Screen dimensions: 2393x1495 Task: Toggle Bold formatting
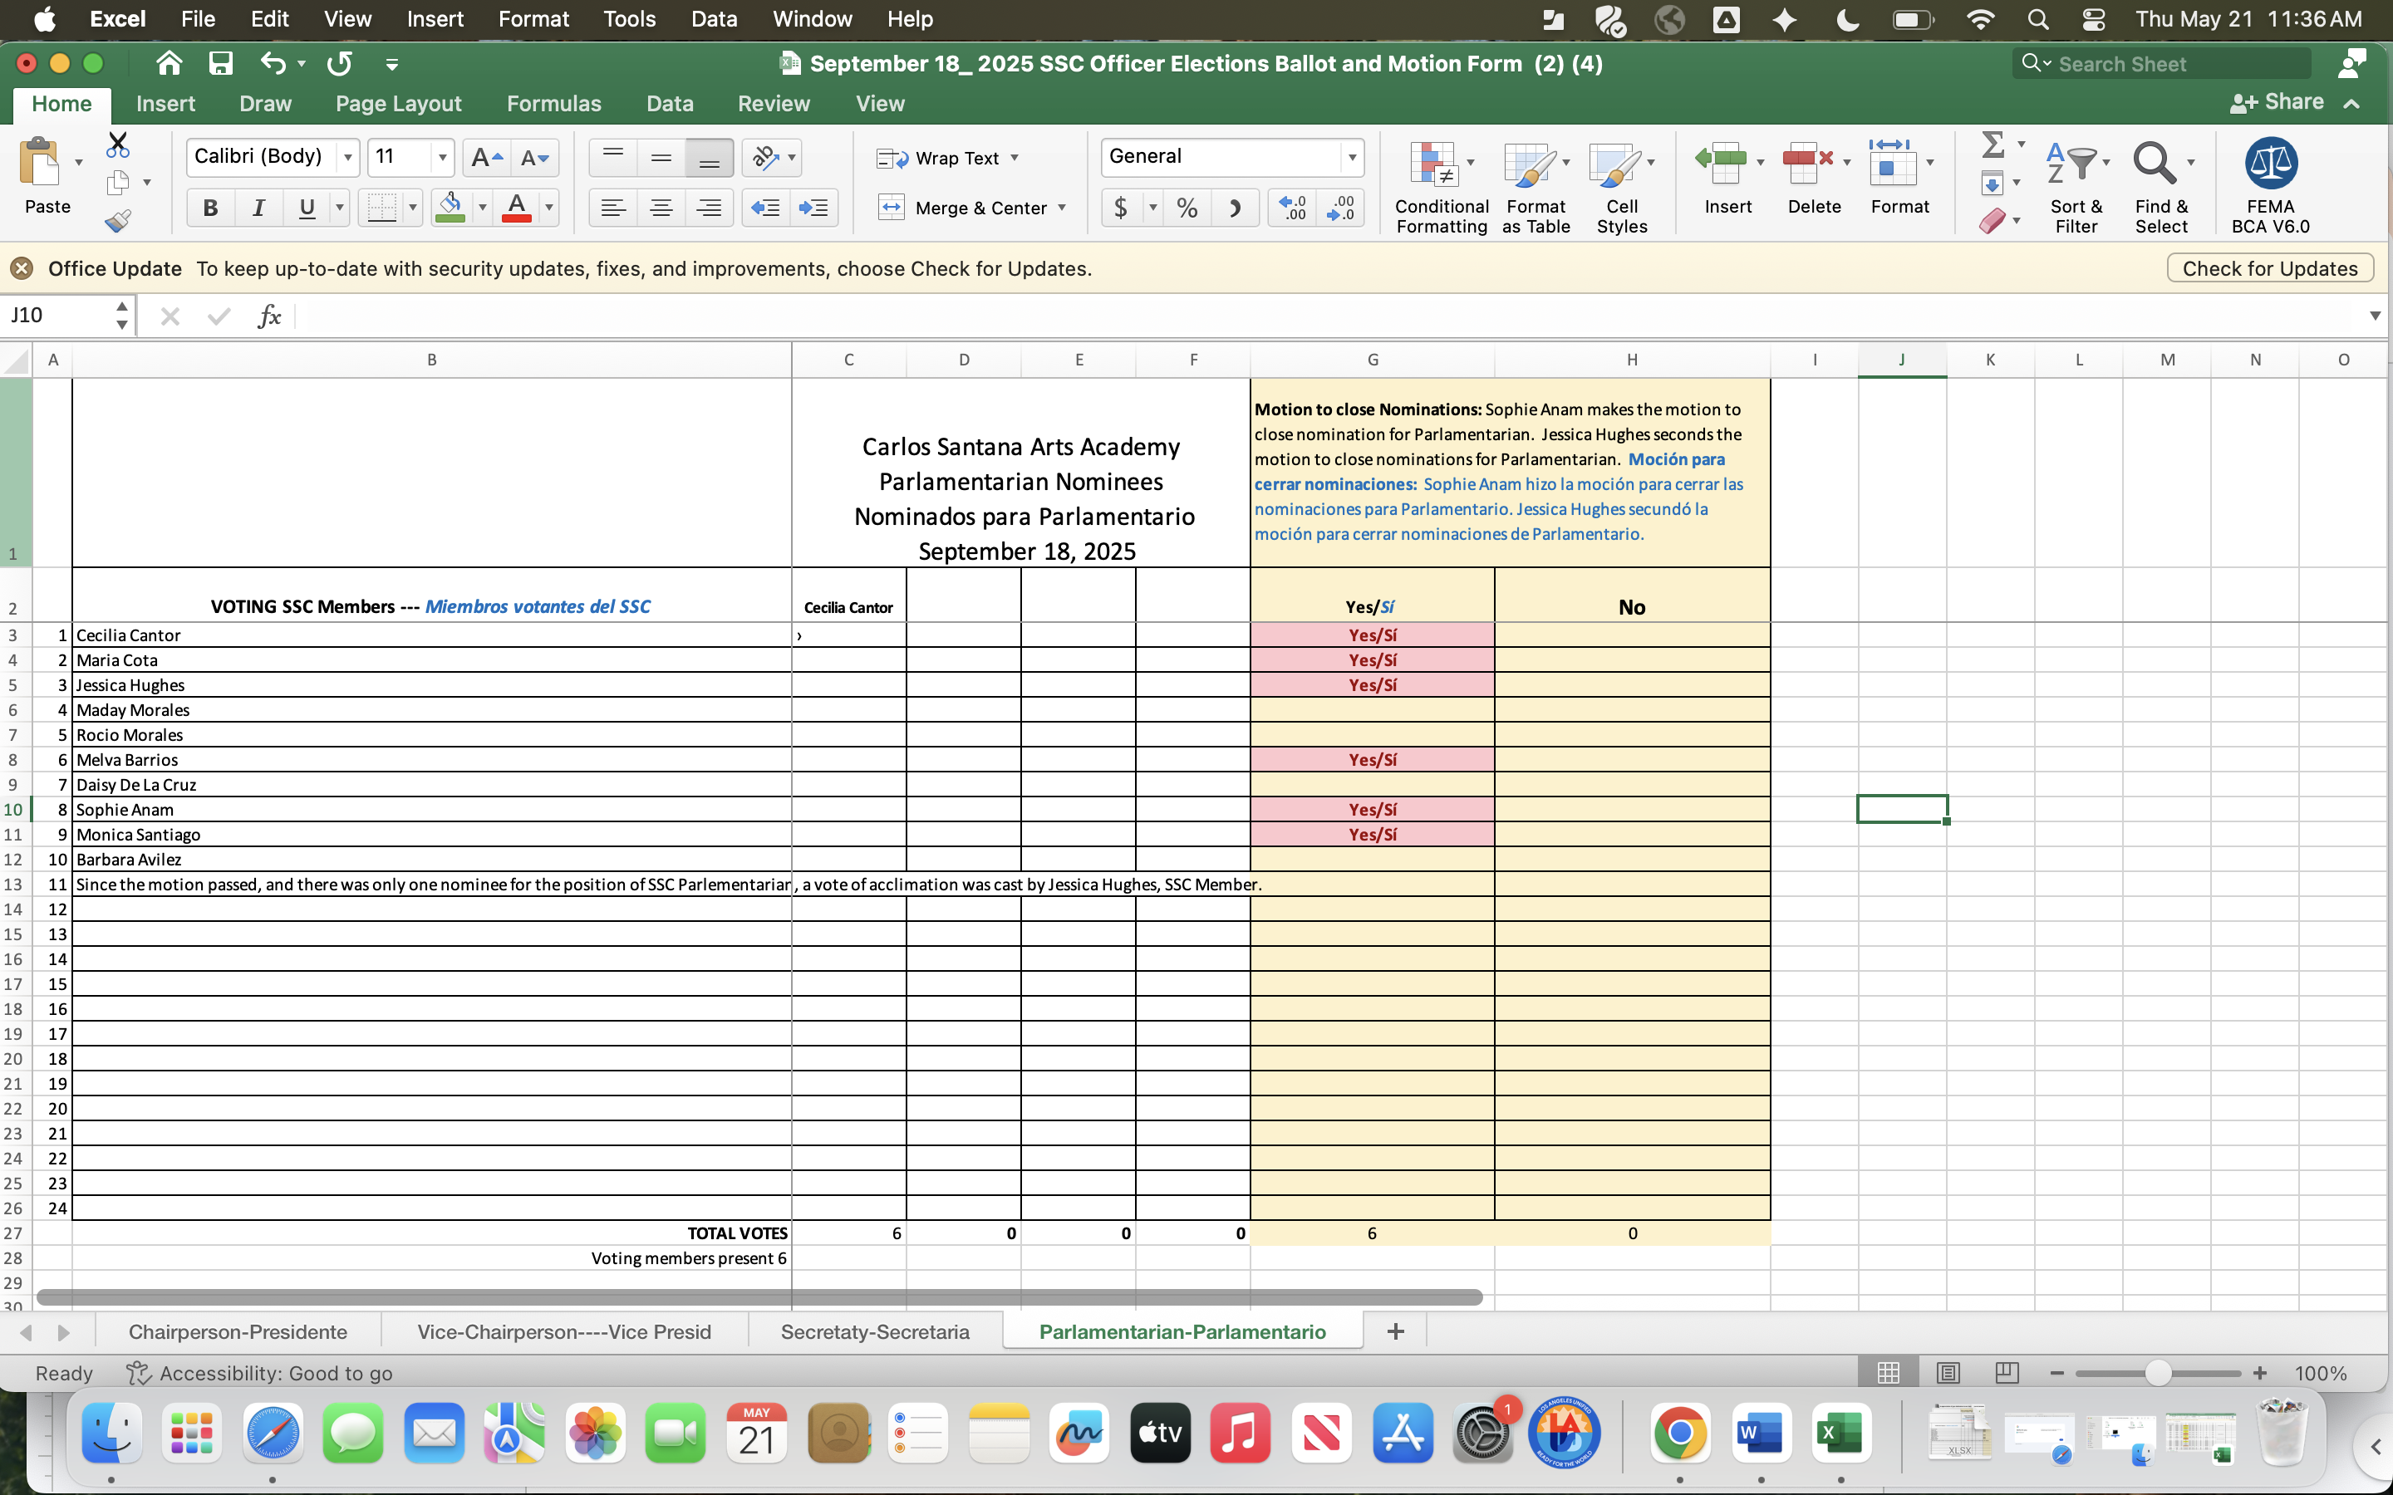coord(209,208)
